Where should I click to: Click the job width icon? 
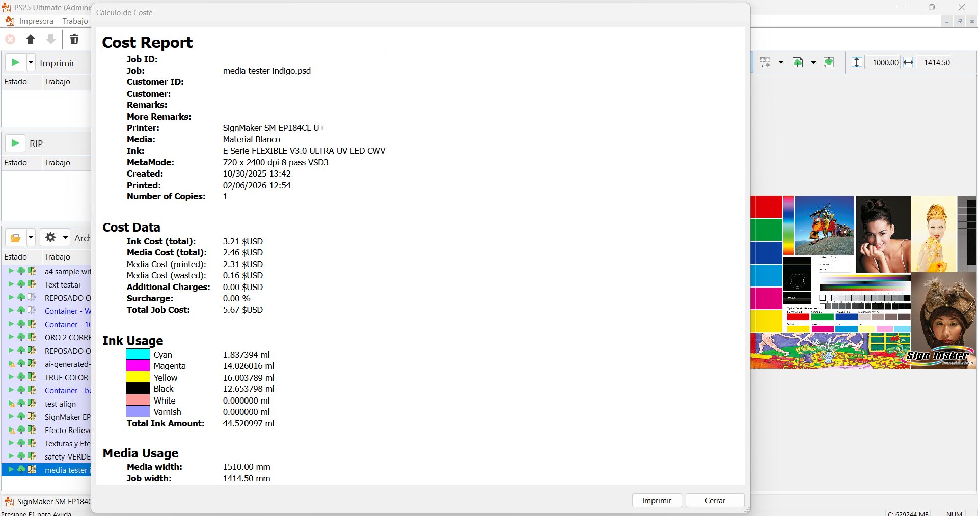tap(908, 62)
